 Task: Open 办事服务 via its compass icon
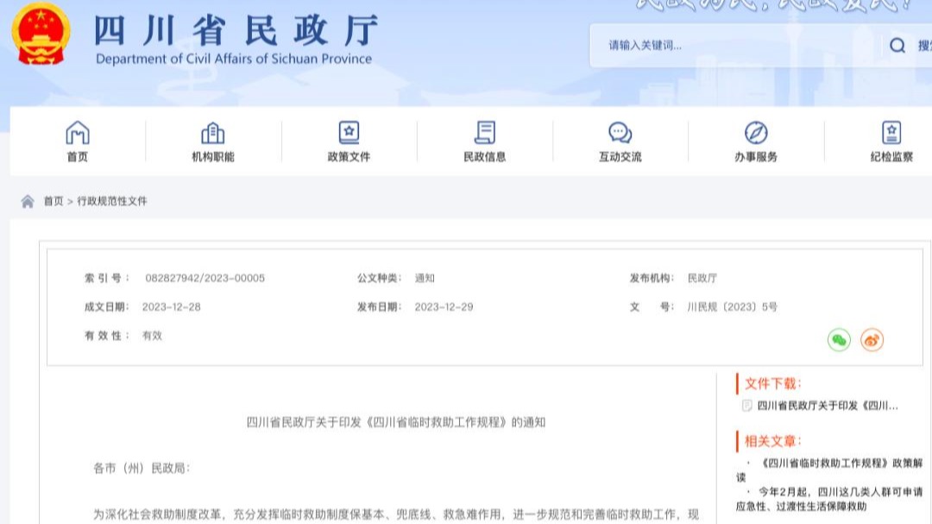pyautogui.click(x=754, y=134)
